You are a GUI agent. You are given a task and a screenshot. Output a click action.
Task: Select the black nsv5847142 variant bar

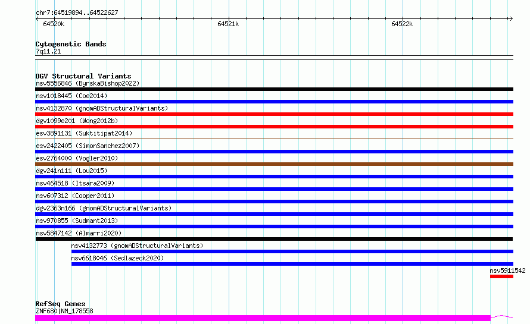(274, 239)
